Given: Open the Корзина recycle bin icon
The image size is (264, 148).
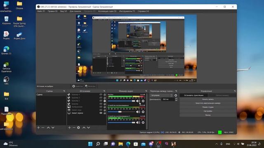Looking at the screenshot, I should 7,21.
